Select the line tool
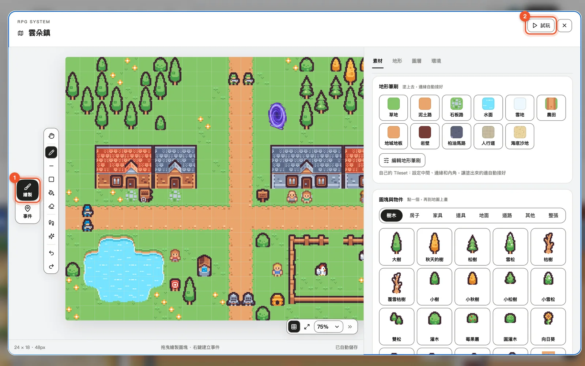 click(51, 166)
